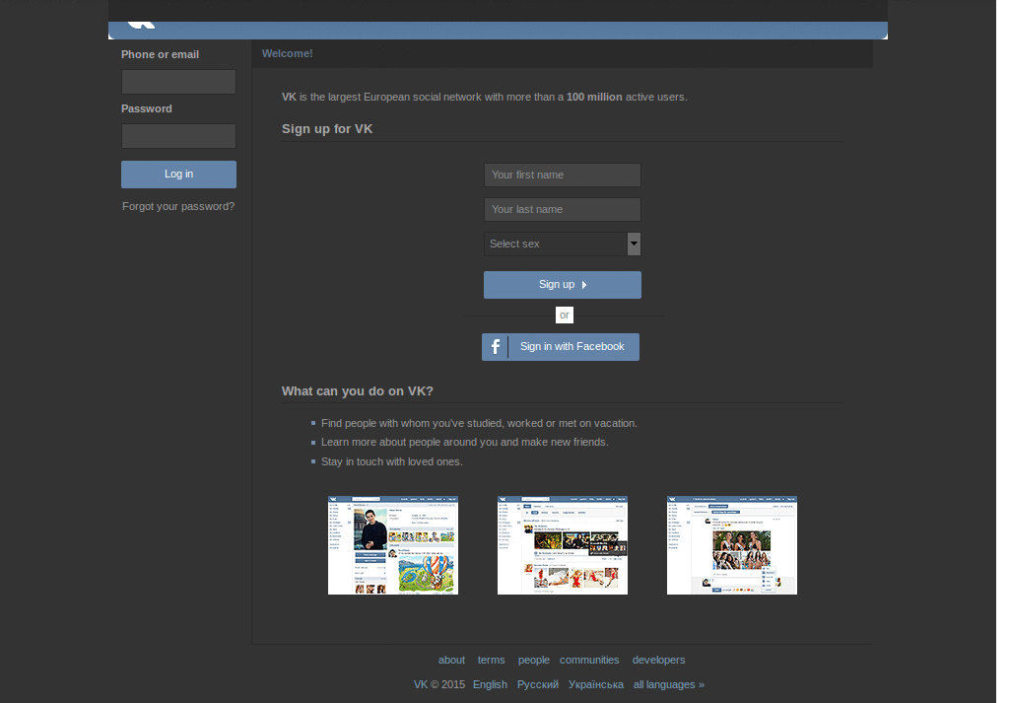The image size is (1009, 703).
Task: Open the communities footer link
Action: pyautogui.click(x=589, y=661)
